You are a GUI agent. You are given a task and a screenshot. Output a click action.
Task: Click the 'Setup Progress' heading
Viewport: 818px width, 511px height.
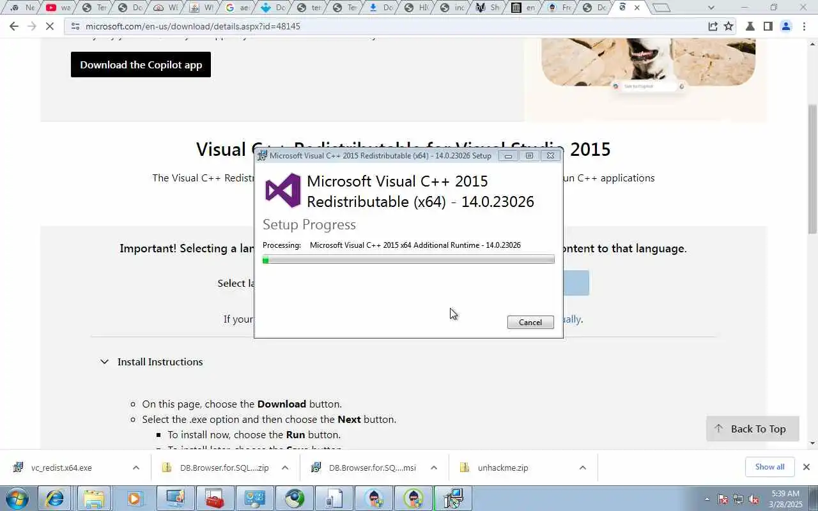[x=309, y=225]
